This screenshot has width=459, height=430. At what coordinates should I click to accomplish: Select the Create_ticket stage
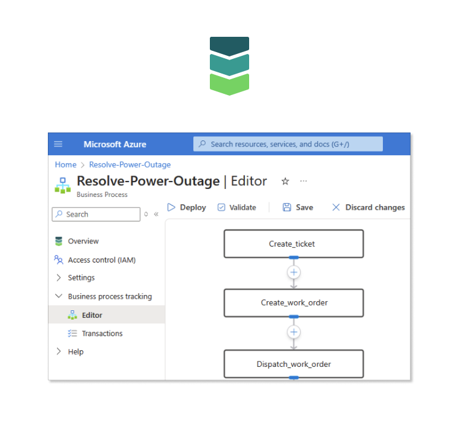point(293,244)
